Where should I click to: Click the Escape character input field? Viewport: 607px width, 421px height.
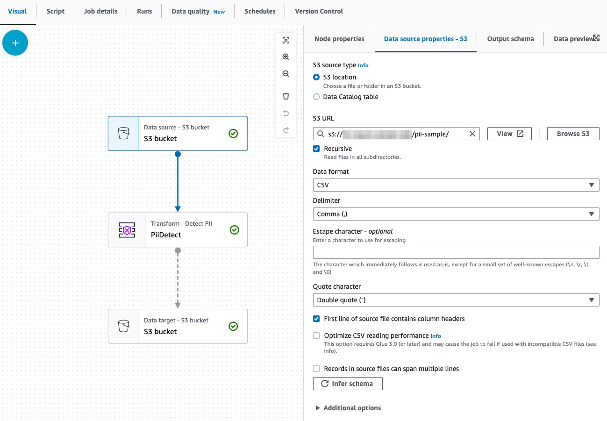(x=456, y=252)
